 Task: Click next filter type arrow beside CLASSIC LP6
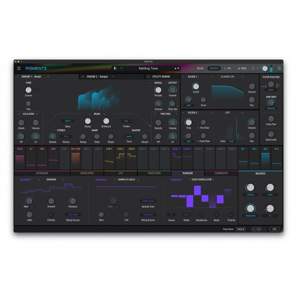coord(242,77)
